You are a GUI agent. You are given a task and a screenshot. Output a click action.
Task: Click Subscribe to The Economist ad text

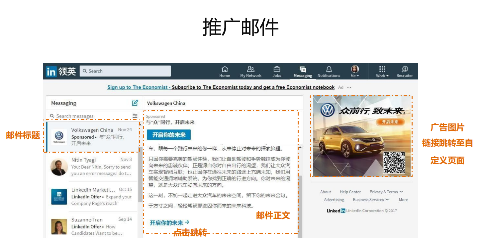coord(253,87)
